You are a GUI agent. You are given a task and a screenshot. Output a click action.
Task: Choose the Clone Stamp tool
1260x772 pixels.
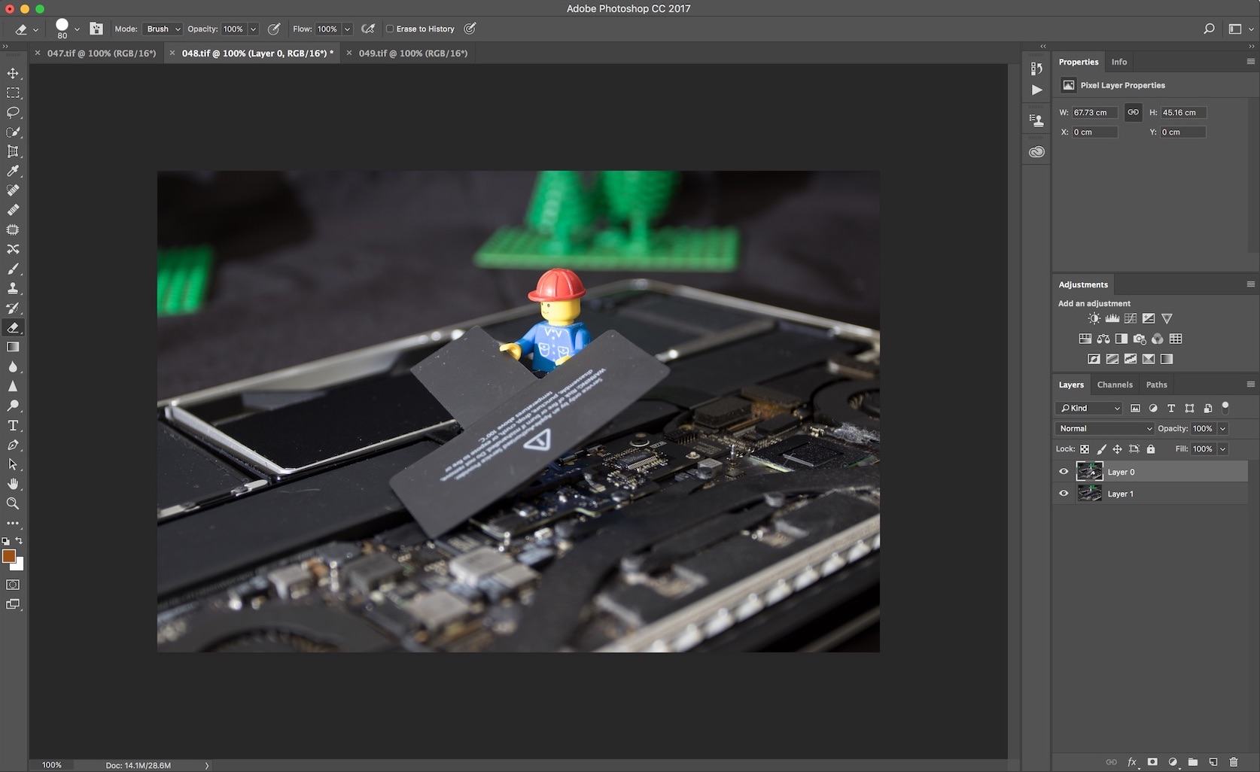tap(13, 288)
